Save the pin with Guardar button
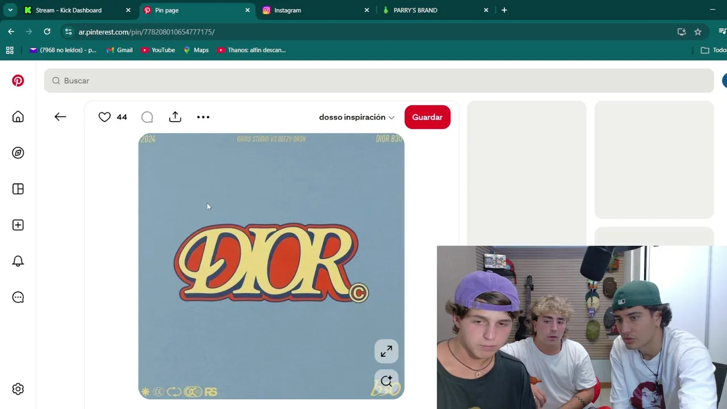 click(427, 117)
